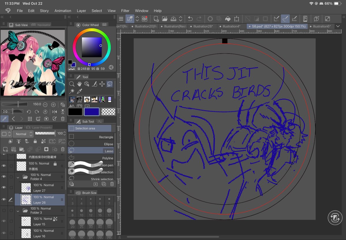Click the zoom in plus in Sub View
Viewport: 346px width, 240px height.
point(53,104)
